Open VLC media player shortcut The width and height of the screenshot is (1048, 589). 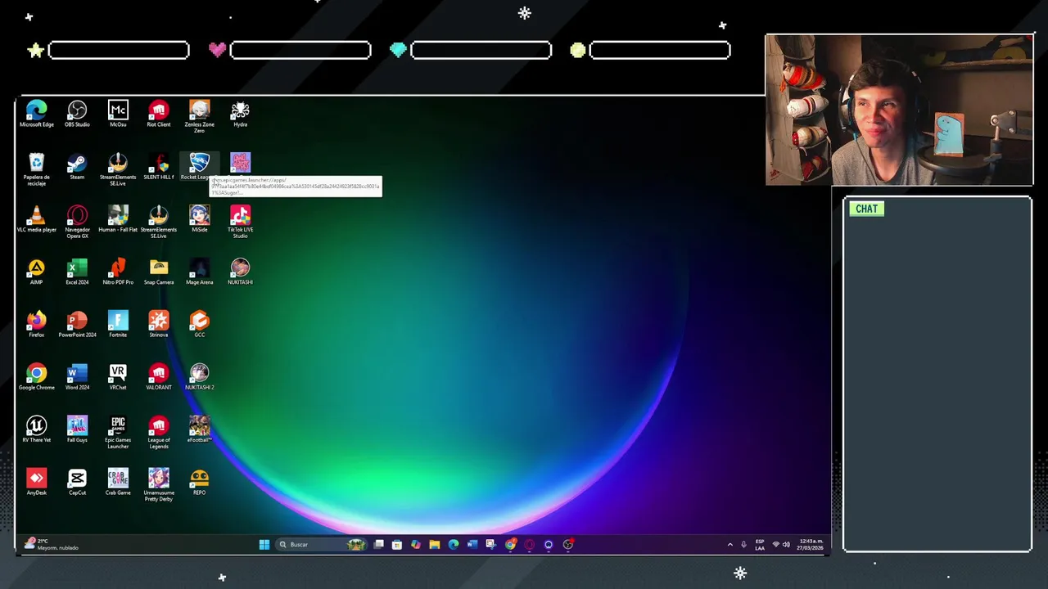[x=36, y=219]
